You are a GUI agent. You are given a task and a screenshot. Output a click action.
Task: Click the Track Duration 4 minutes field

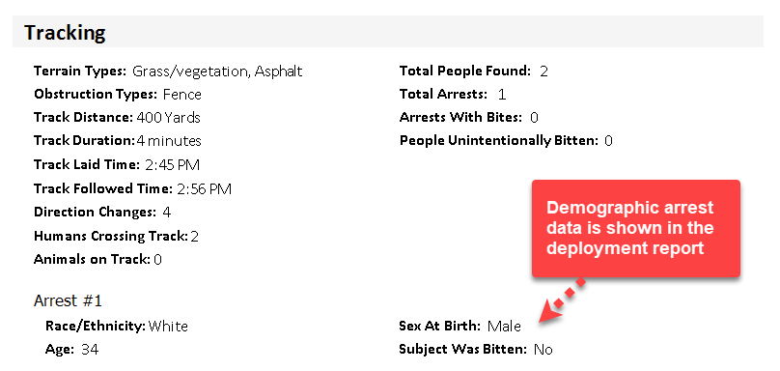[118, 141]
